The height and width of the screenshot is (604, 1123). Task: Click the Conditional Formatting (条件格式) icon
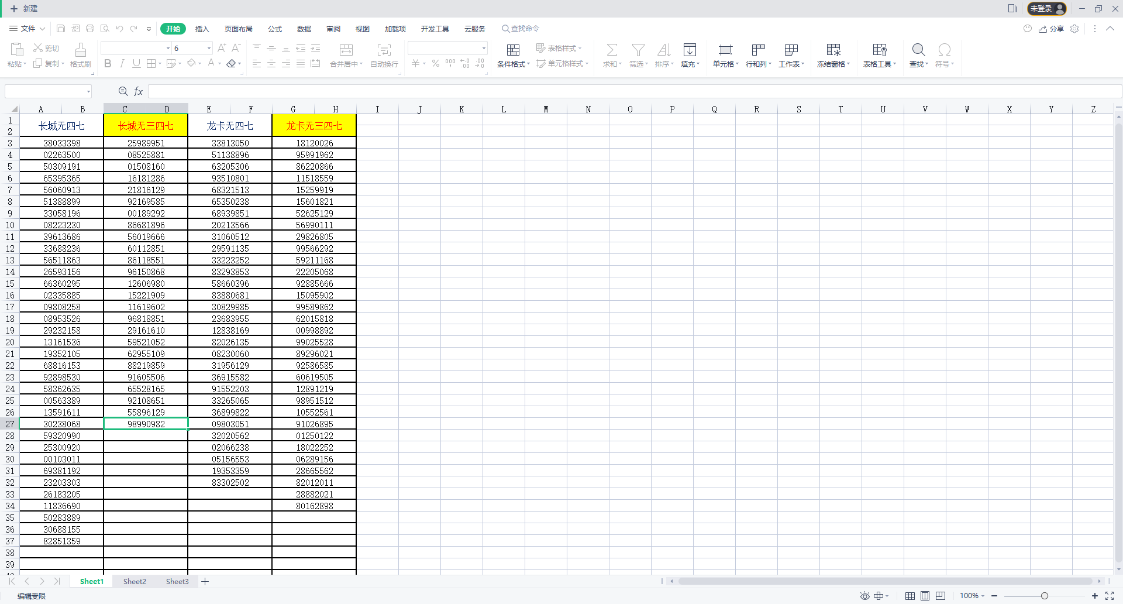click(513, 50)
